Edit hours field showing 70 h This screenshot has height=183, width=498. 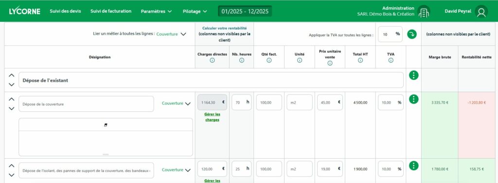coord(241,102)
